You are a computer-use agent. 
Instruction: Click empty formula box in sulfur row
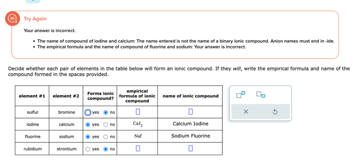pyautogui.click(x=138, y=112)
